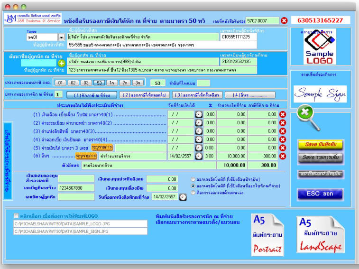Open the date picker clock for row (6) others
The height and width of the screenshot is (269, 359).
coord(199,156)
